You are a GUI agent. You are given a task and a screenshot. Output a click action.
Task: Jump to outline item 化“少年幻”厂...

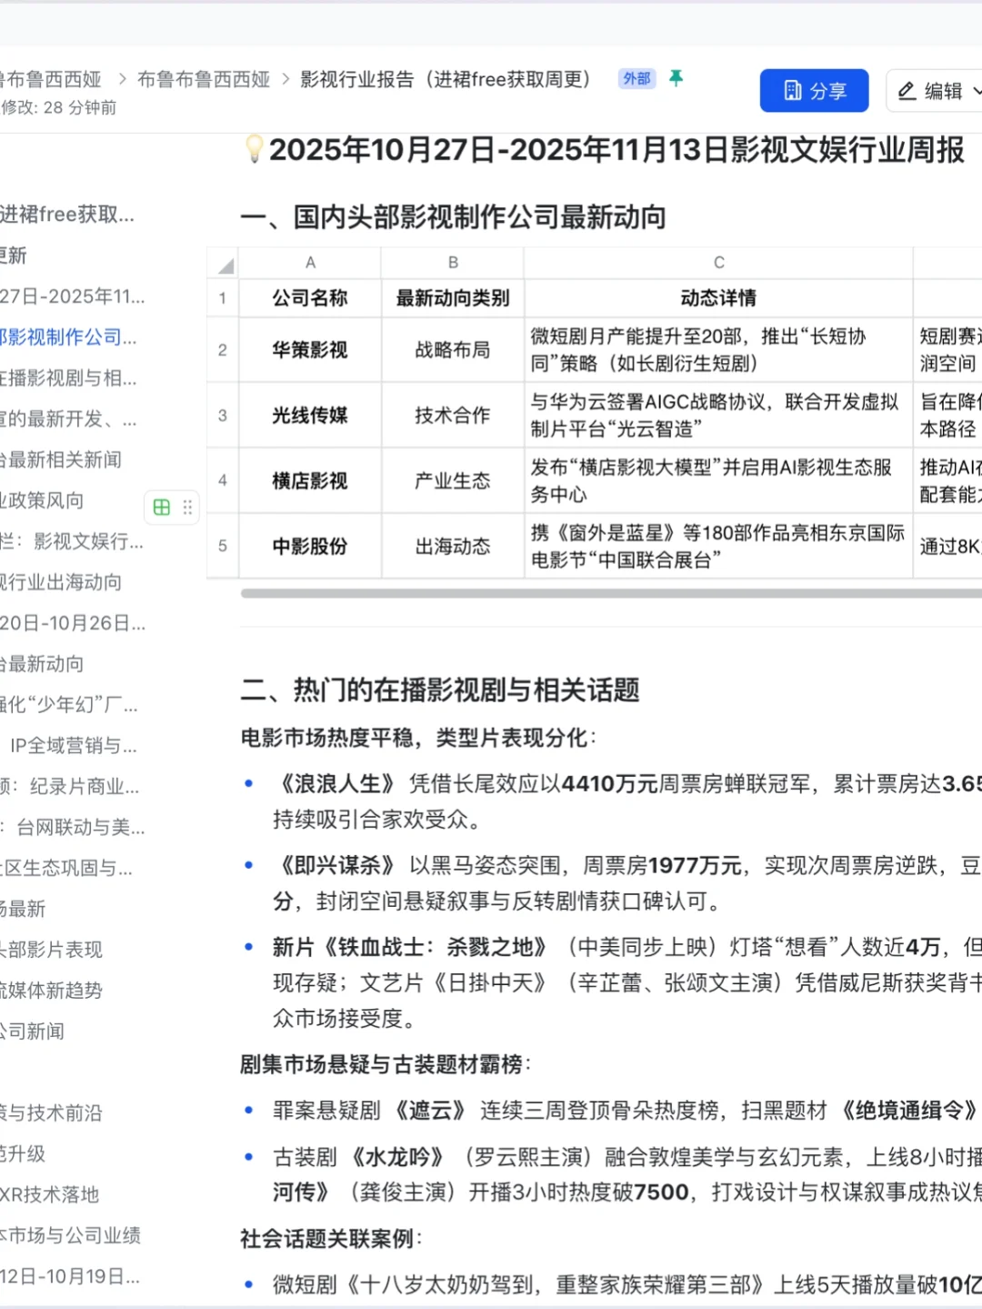click(x=69, y=705)
